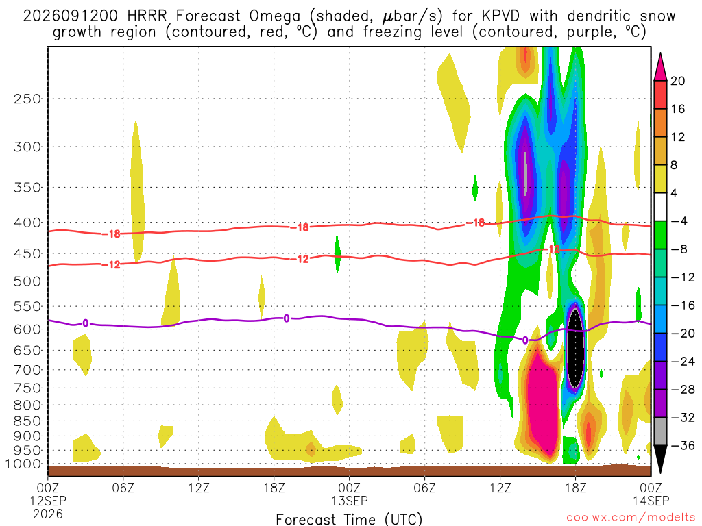The height and width of the screenshot is (526, 702).
Task: Select the gray colorbar segment near -32
Action: pos(660,431)
